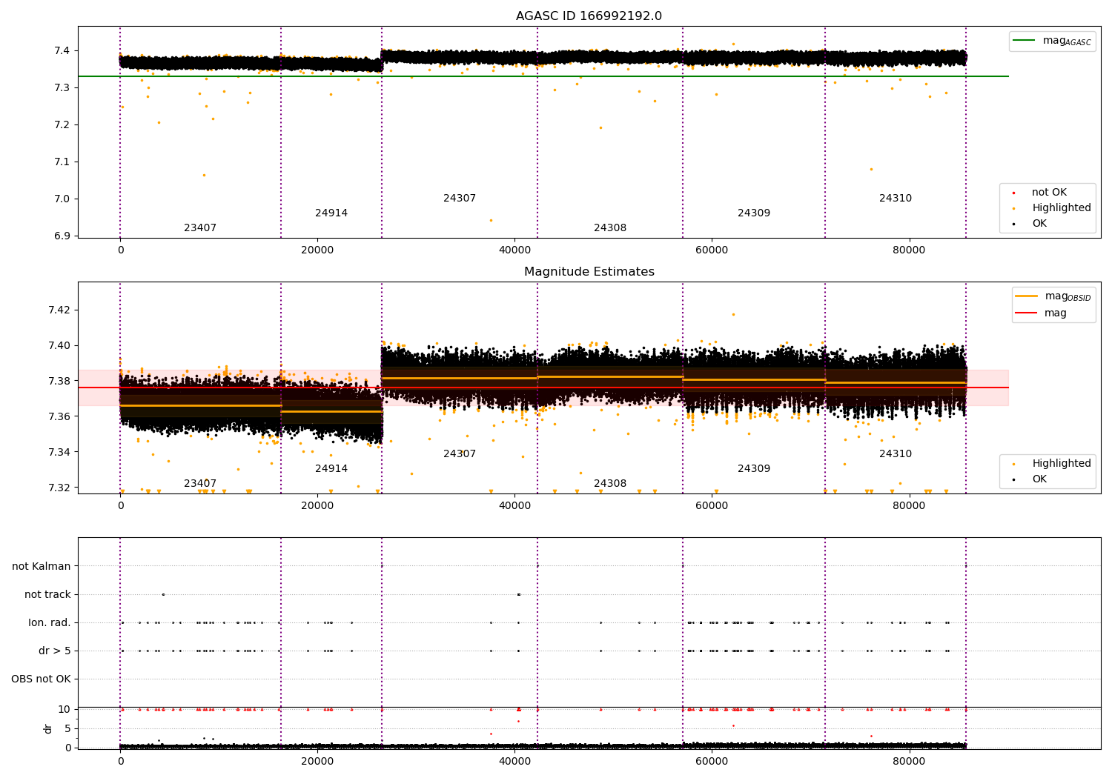Click the red 'mag' legend entry

click(x=1041, y=313)
